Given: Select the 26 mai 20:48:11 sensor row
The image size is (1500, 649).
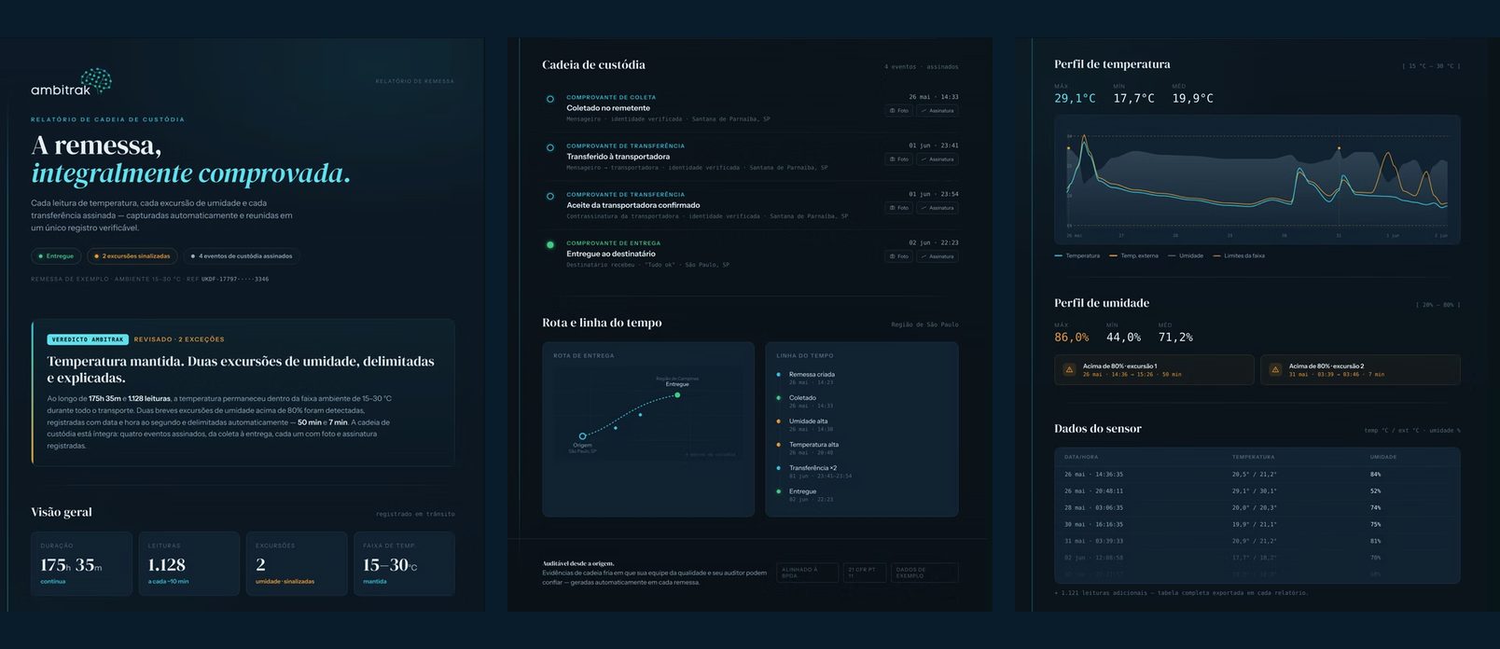Looking at the screenshot, I should 1257,490.
